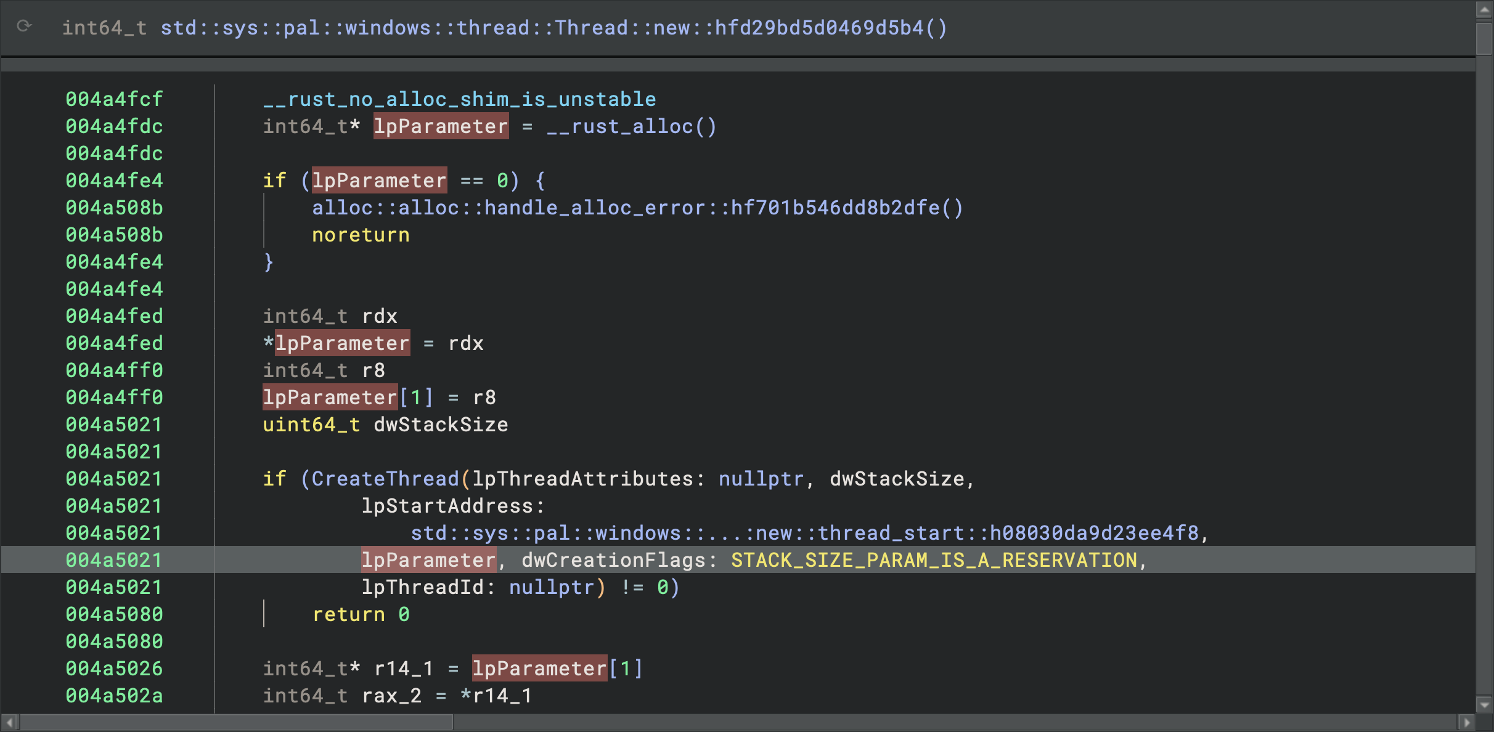Click address 004a508b of the handle_alloc_error line
Screen dimensions: 1494x732
[114, 208]
